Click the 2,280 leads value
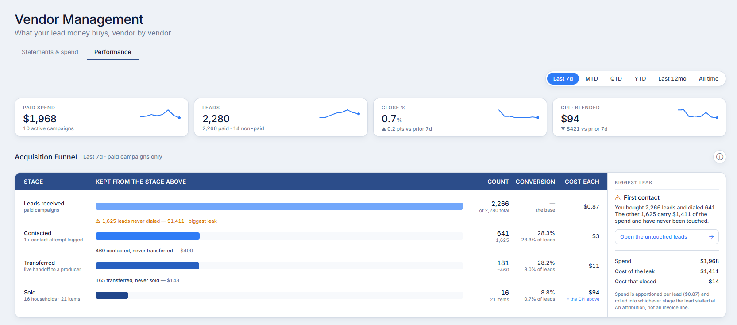737x325 pixels. coord(216,119)
